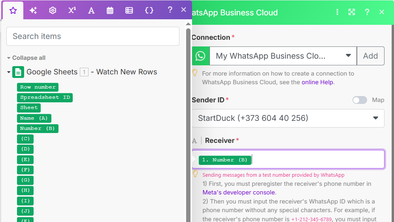Insert the (H) column item
394x222 pixels.
tap(25, 190)
